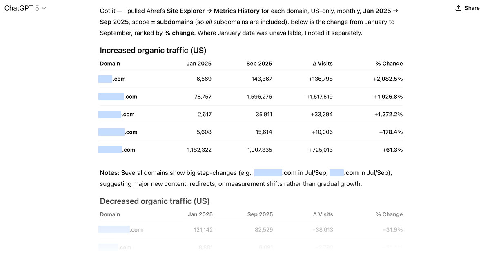Click the Jan 2025 column header
The image size is (490, 258).
click(199, 63)
